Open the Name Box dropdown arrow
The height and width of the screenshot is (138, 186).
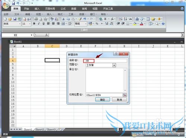(x=32, y=35)
